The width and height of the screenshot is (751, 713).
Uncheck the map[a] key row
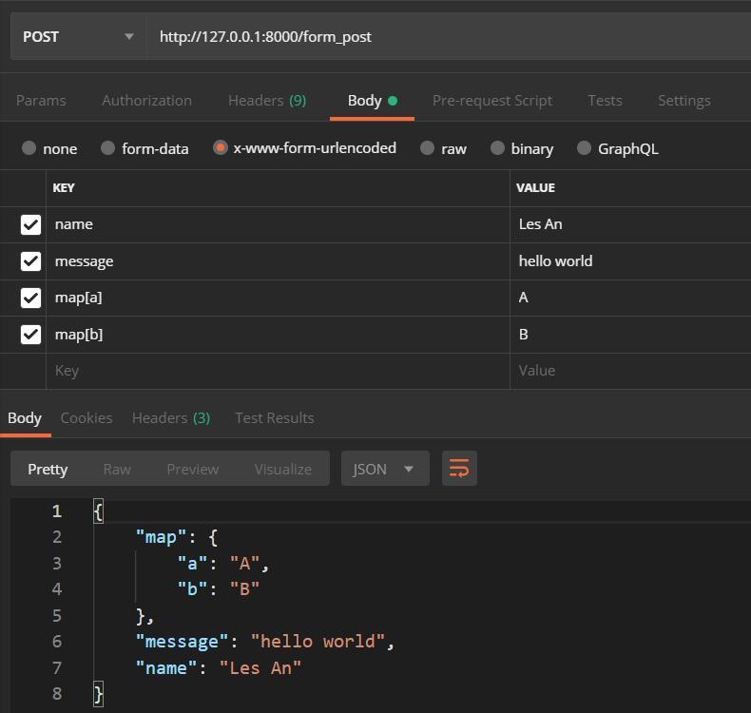click(30, 298)
